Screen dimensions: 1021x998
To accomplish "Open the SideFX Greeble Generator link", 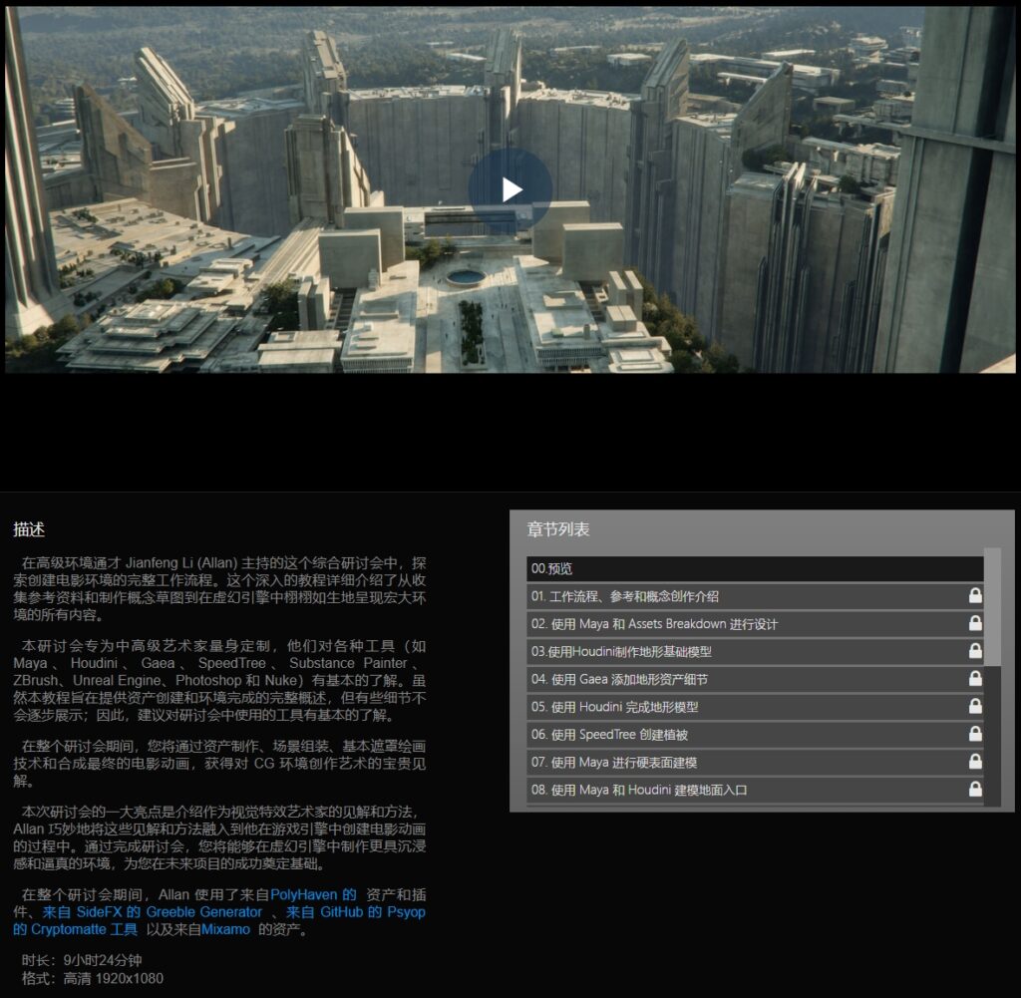I will pos(153,912).
